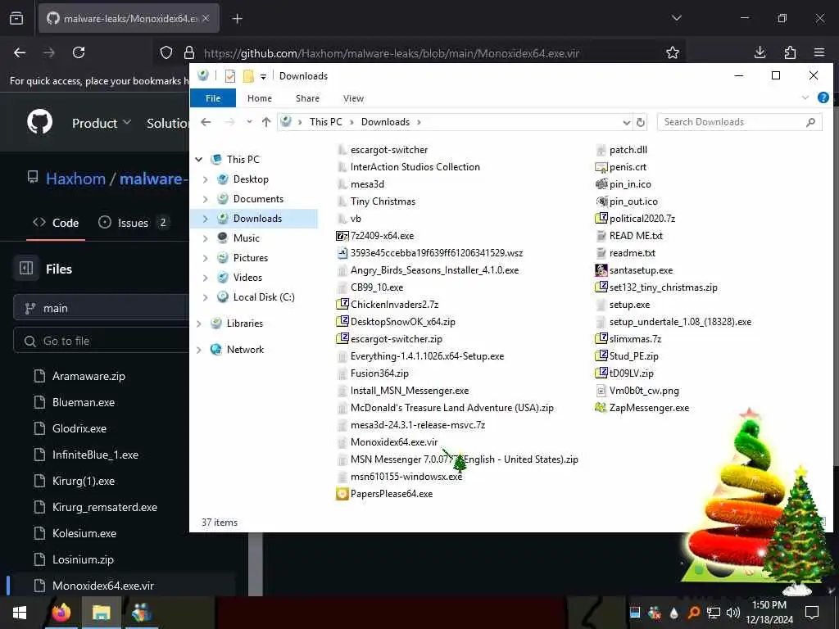Expand the Documents tree node
This screenshot has height=629, width=839.
click(206, 199)
